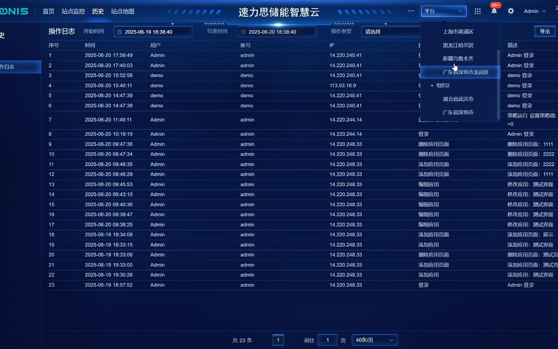Image resolution: width=558 pixels, height=349 pixels.
Task: Click the previous page arrow
Action: (x=263, y=340)
